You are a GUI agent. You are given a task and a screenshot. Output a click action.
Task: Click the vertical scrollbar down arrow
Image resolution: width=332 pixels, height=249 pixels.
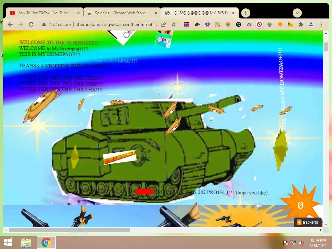coord(326,224)
